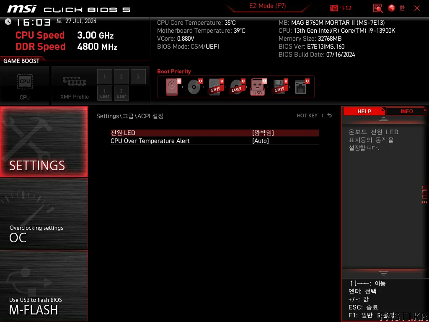This screenshot has height=322, width=429.
Task: Click the Settings\고급\ACPI 설정 breadcrumb
Action: point(130,116)
